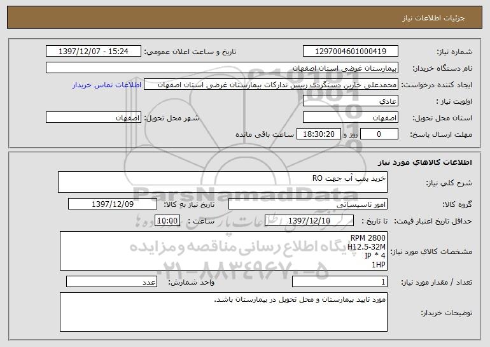Click the quantity field showing 1
Image resolution: width=490 pixels, height=347 pixels.
pyautogui.click(x=340, y=281)
